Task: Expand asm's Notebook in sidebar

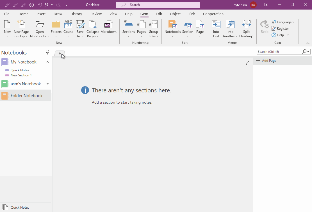Action: coord(47,84)
